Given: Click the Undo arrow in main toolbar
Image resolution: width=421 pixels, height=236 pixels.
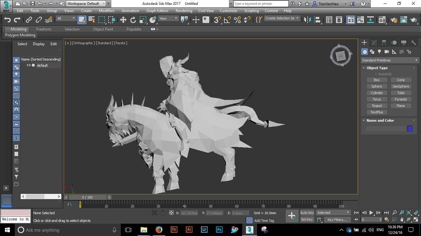Looking at the screenshot, I should [x=7, y=20].
